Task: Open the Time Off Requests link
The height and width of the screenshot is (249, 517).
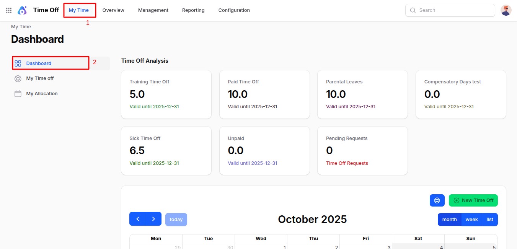Action: 347,163
